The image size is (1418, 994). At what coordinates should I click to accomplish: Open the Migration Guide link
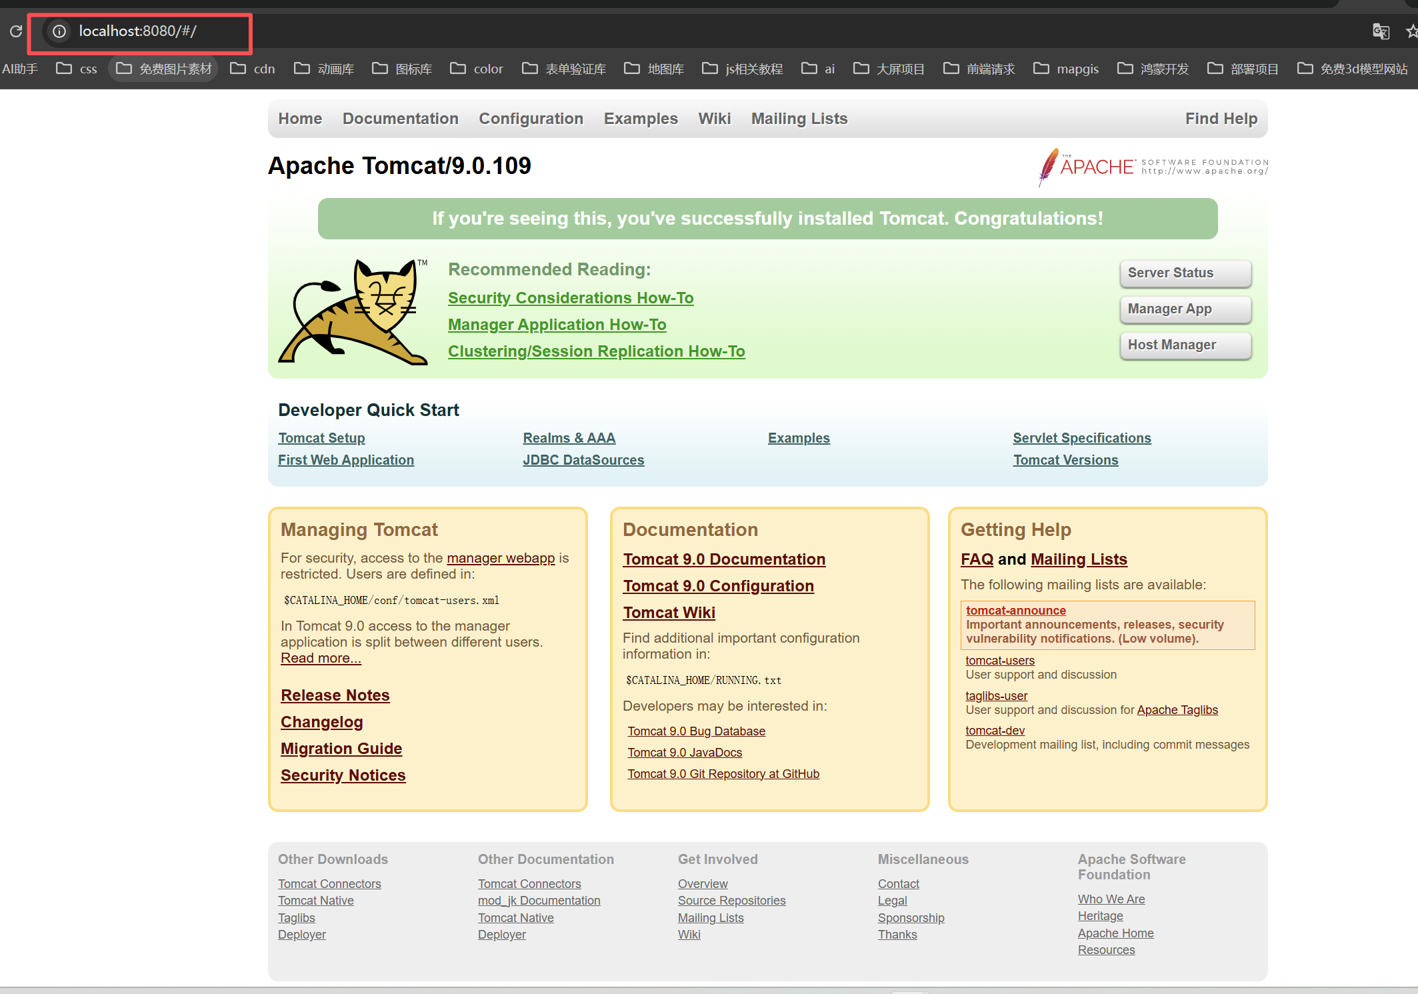tap(341, 749)
